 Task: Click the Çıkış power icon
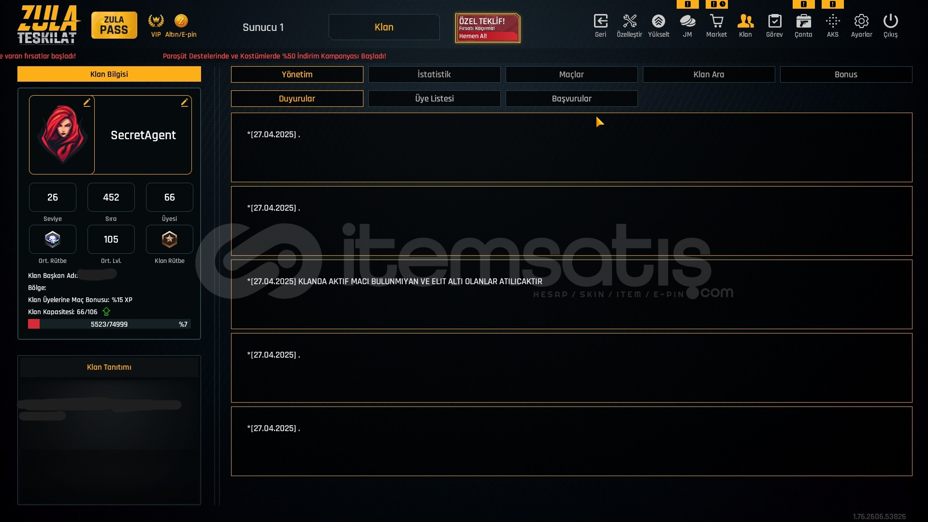pos(890,21)
